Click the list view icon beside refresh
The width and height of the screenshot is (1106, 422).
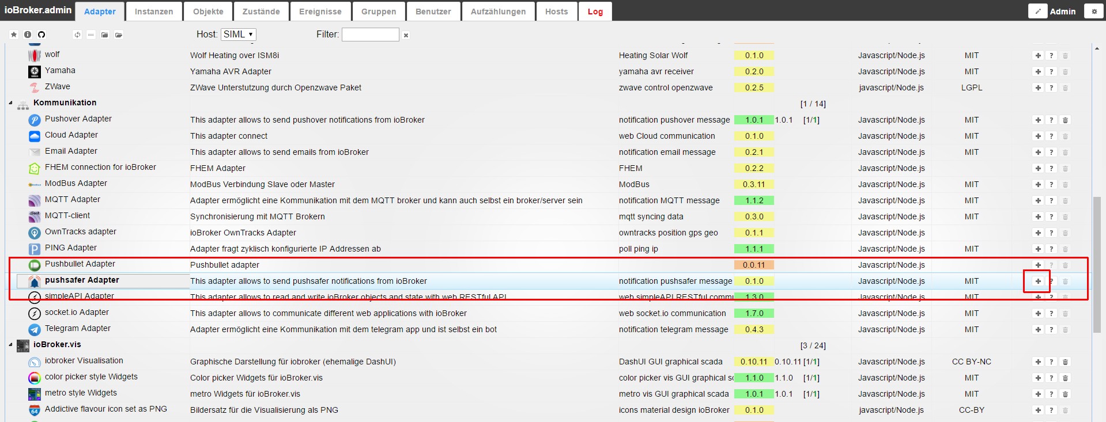click(x=91, y=35)
